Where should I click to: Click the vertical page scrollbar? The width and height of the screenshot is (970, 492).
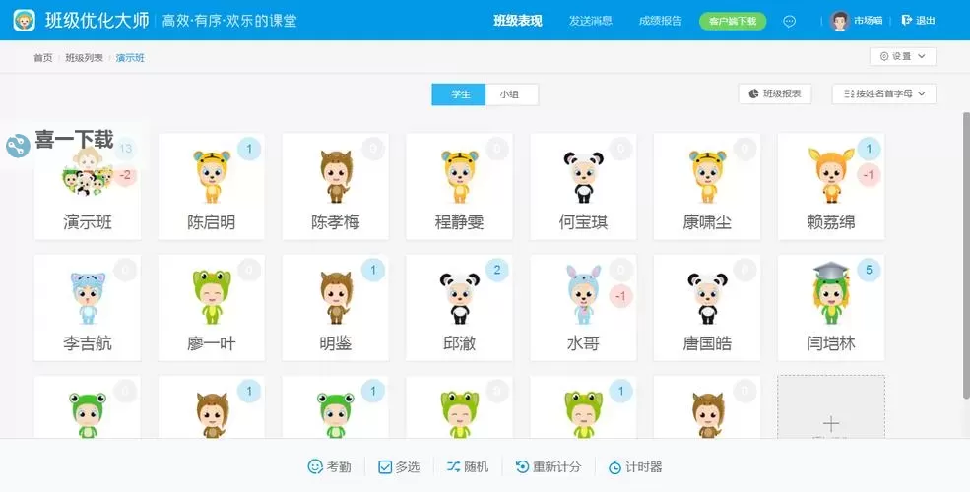(966, 255)
